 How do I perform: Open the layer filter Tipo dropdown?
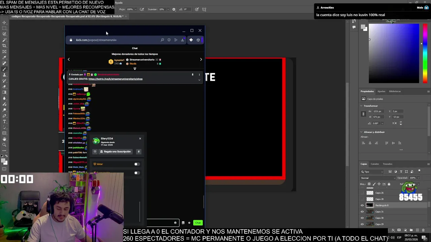tap(372, 172)
